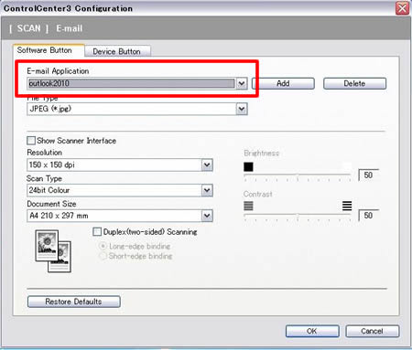Toggle Duplex (two-sided) Scanning checkbox
The width and height of the screenshot is (412, 350).
[x=97, y=232]
